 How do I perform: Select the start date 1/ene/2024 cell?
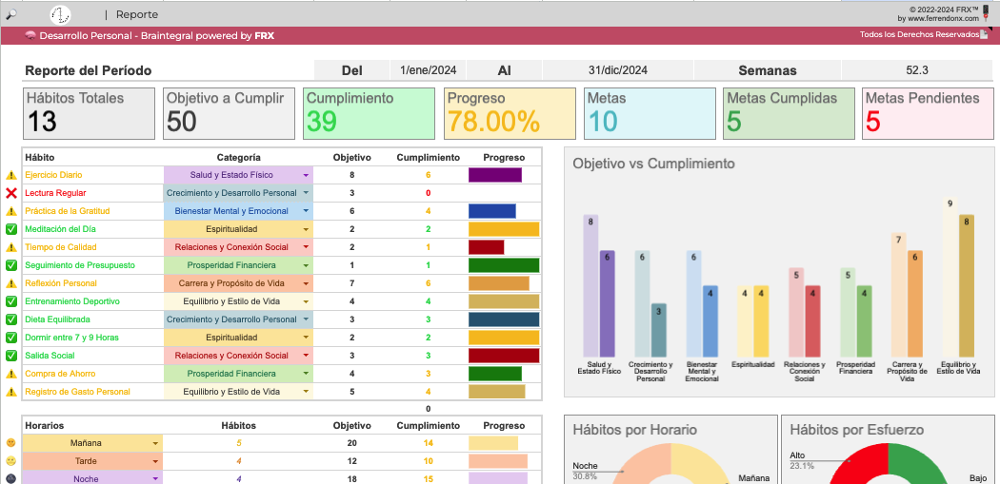[428, 70]
